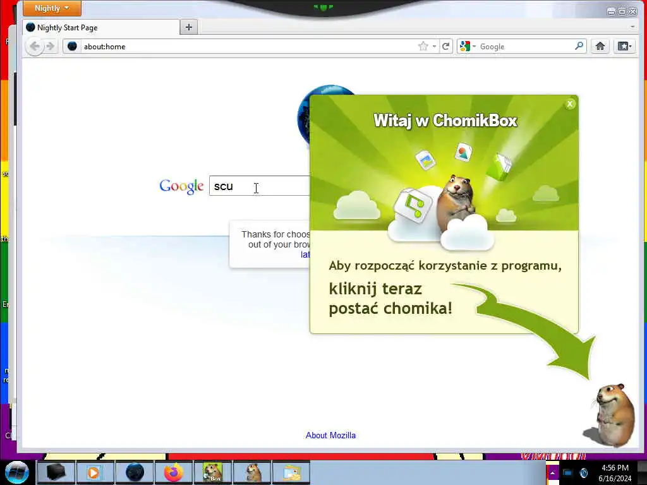Show hidden tray icons arrow

pyautogui.click(x=552, y=473)
